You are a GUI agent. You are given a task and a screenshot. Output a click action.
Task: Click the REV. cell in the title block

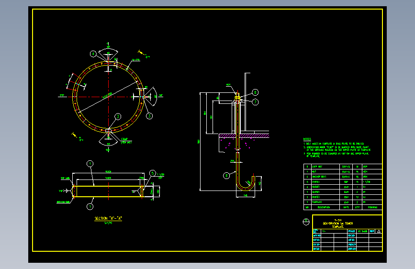point(372,231)
